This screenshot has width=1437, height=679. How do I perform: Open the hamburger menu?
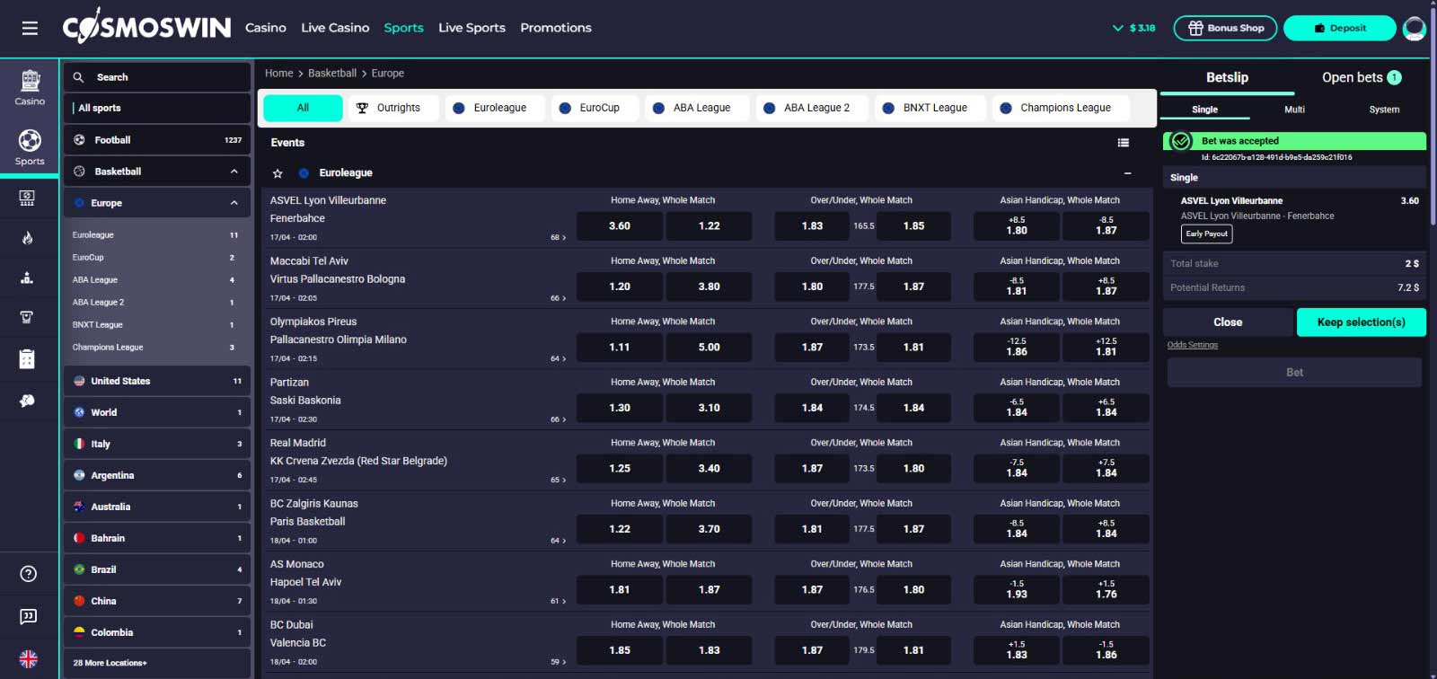(30, 29)
